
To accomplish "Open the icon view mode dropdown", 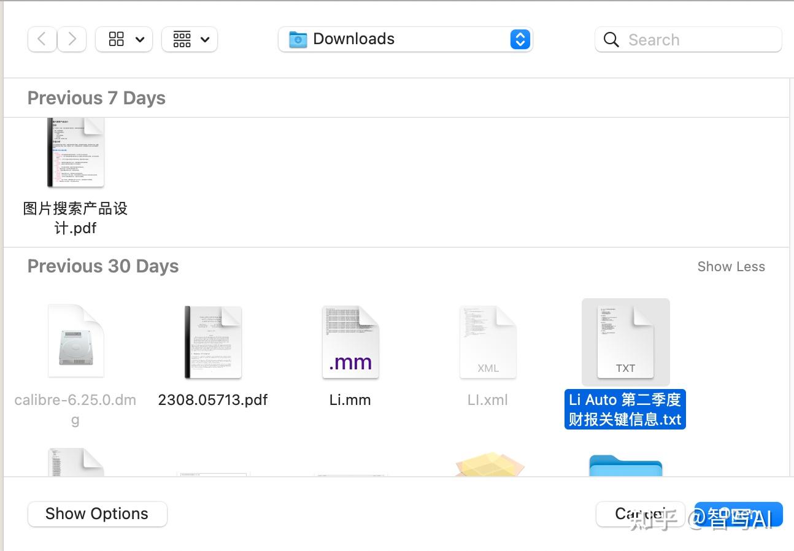I will (x=124, y=39).
